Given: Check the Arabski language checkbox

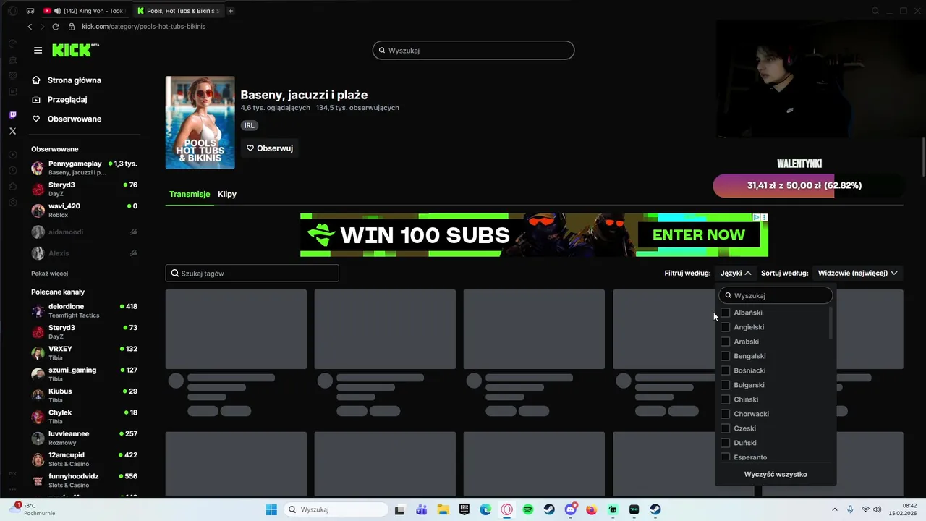Looking at the screenshot, I should (726, 342).
